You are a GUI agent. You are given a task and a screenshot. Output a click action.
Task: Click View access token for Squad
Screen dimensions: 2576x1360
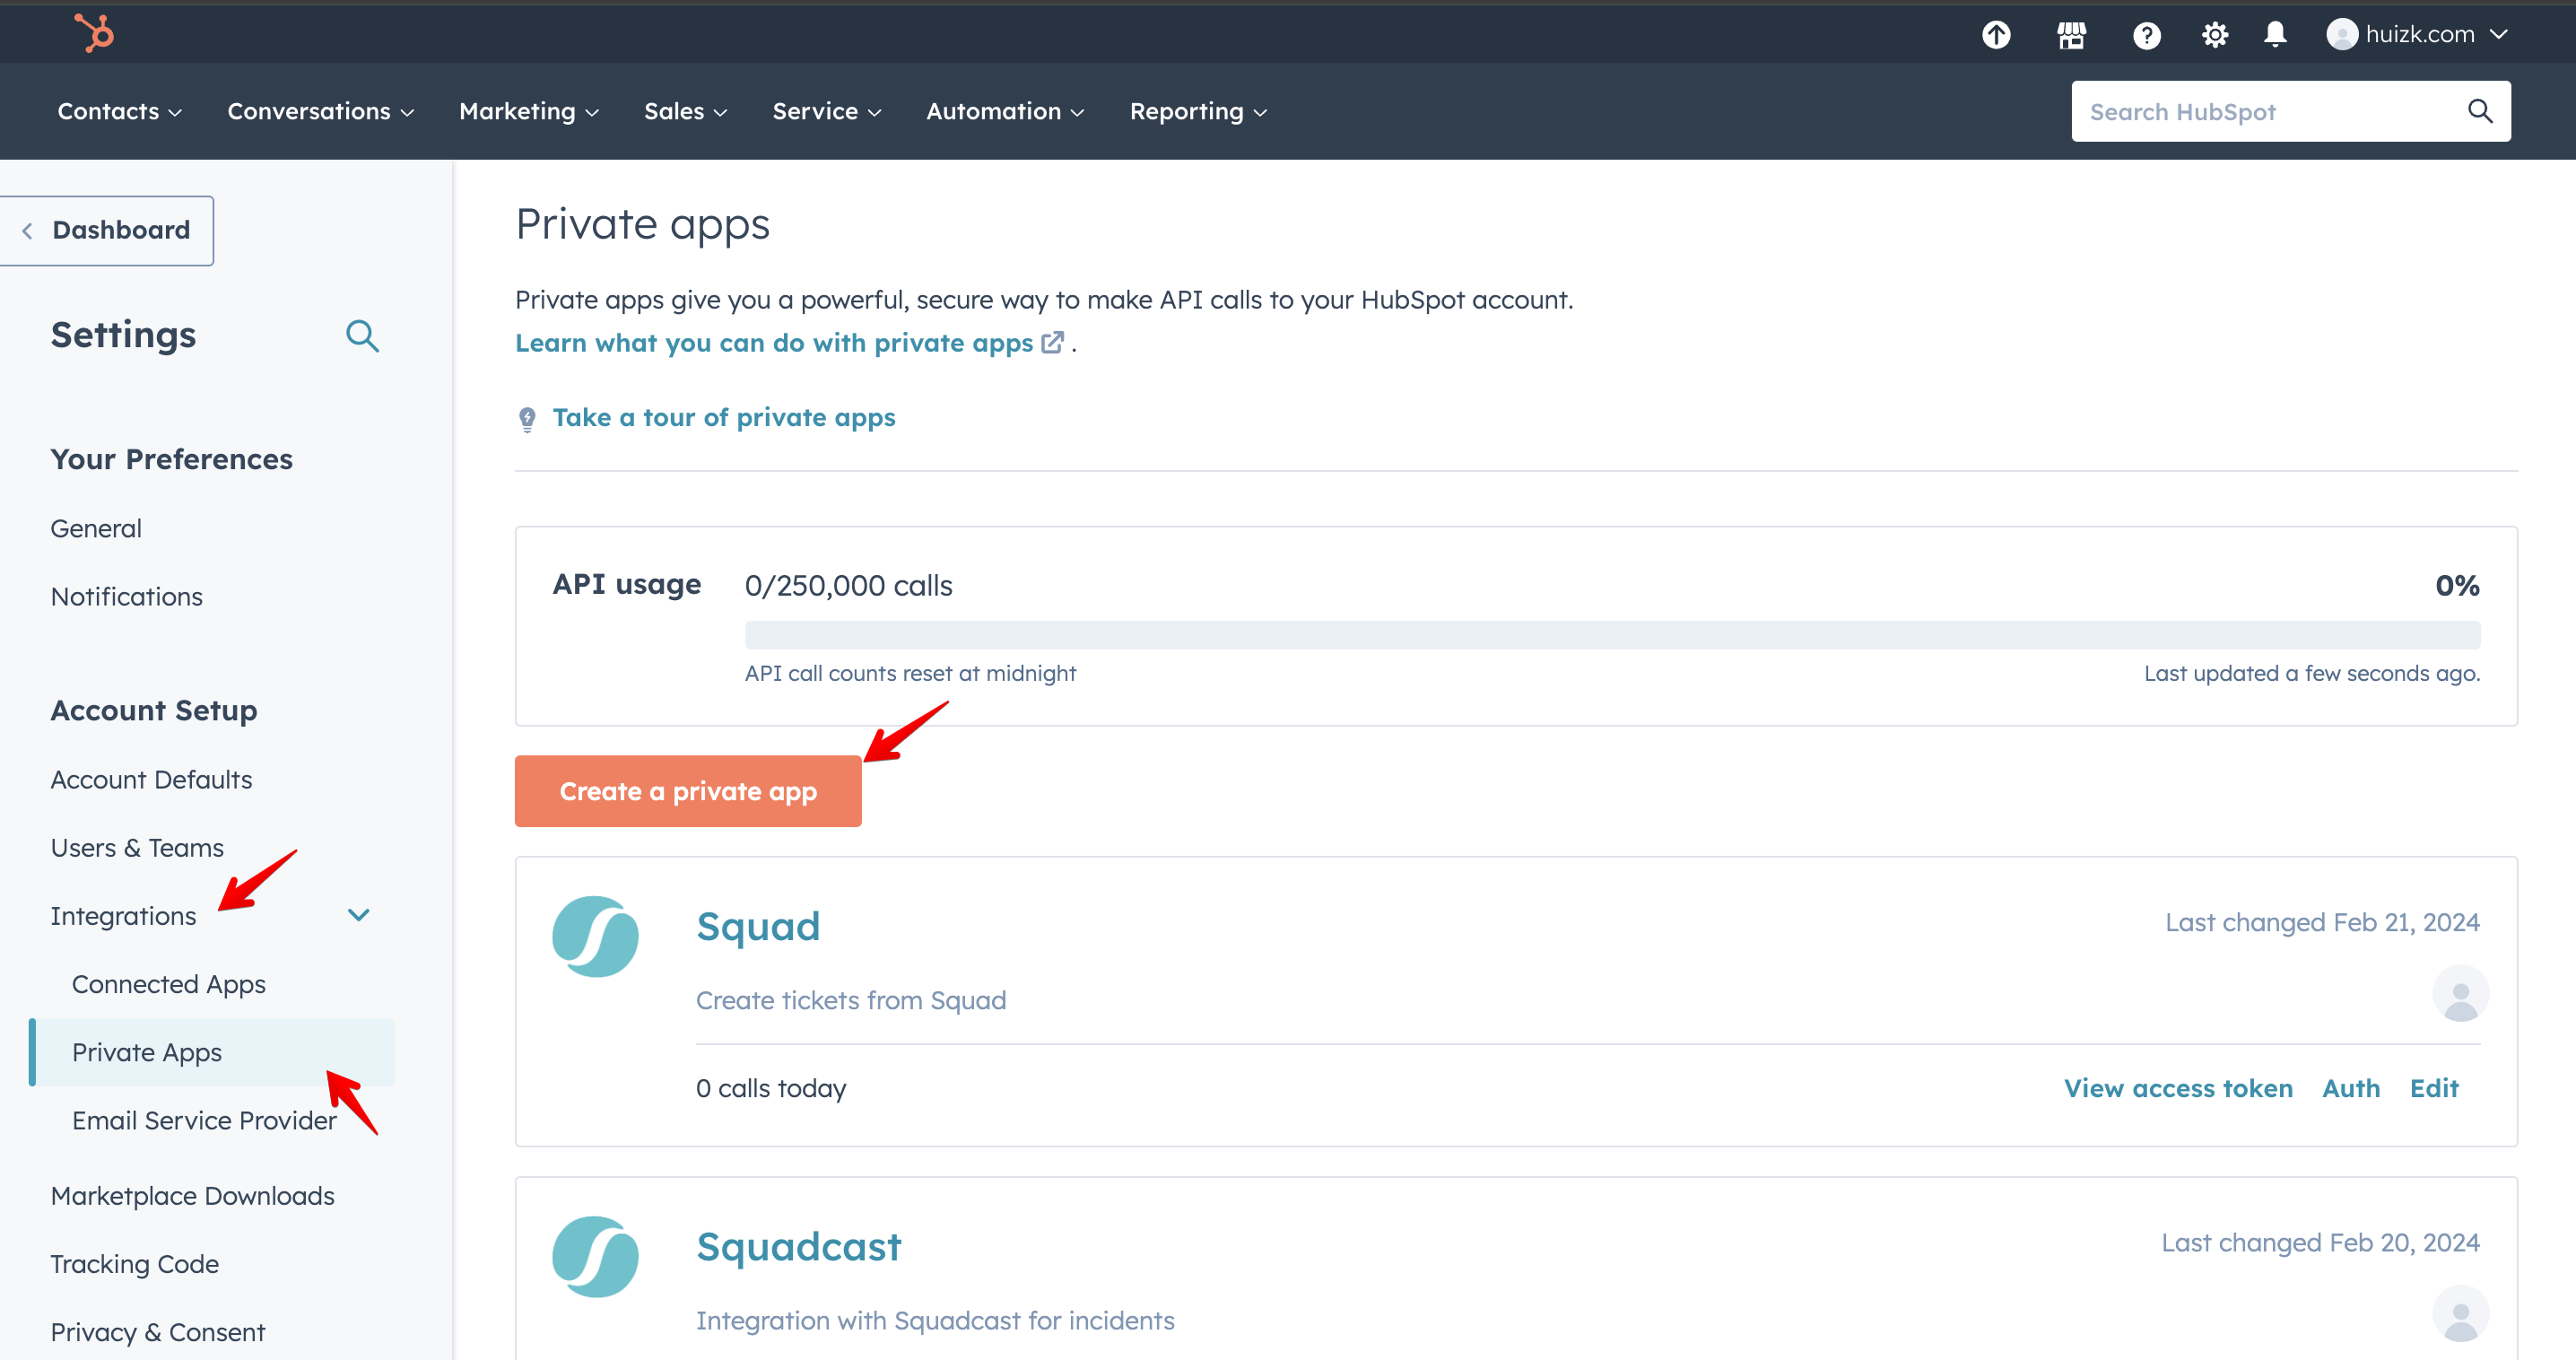click(2178, 1088)
